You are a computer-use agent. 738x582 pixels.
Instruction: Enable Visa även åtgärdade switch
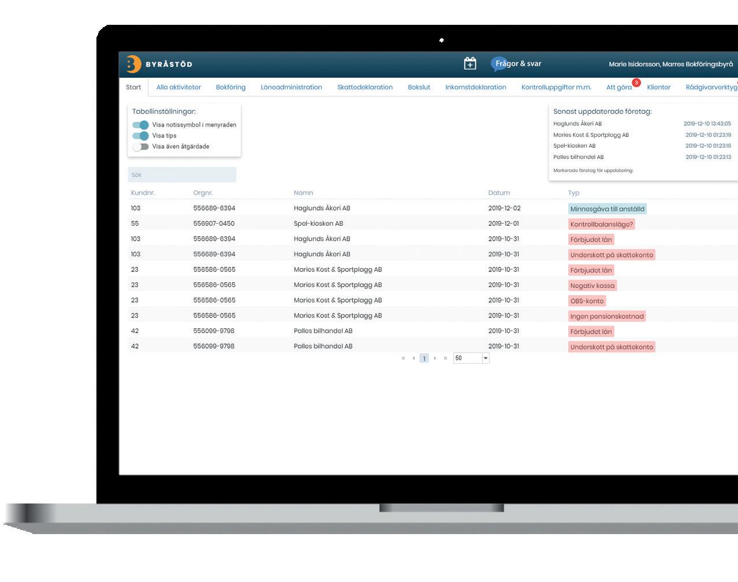(140, 147)
